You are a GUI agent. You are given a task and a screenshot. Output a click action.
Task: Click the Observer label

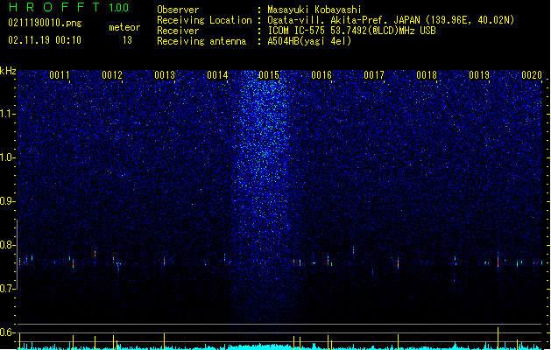pos(178,10)
